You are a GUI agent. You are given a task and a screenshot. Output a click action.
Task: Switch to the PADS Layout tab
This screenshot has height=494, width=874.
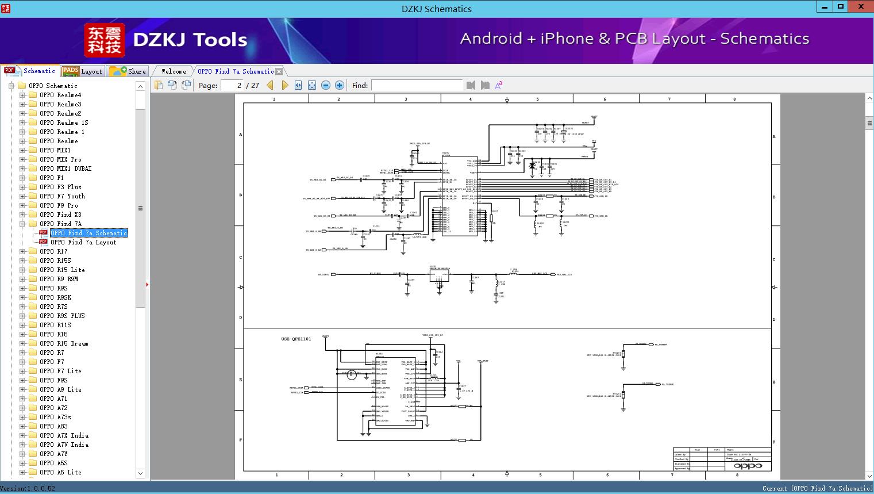[82, 71]
